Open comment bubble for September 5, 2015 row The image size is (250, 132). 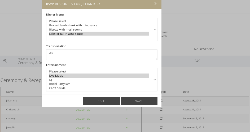[x=161, y=128]
